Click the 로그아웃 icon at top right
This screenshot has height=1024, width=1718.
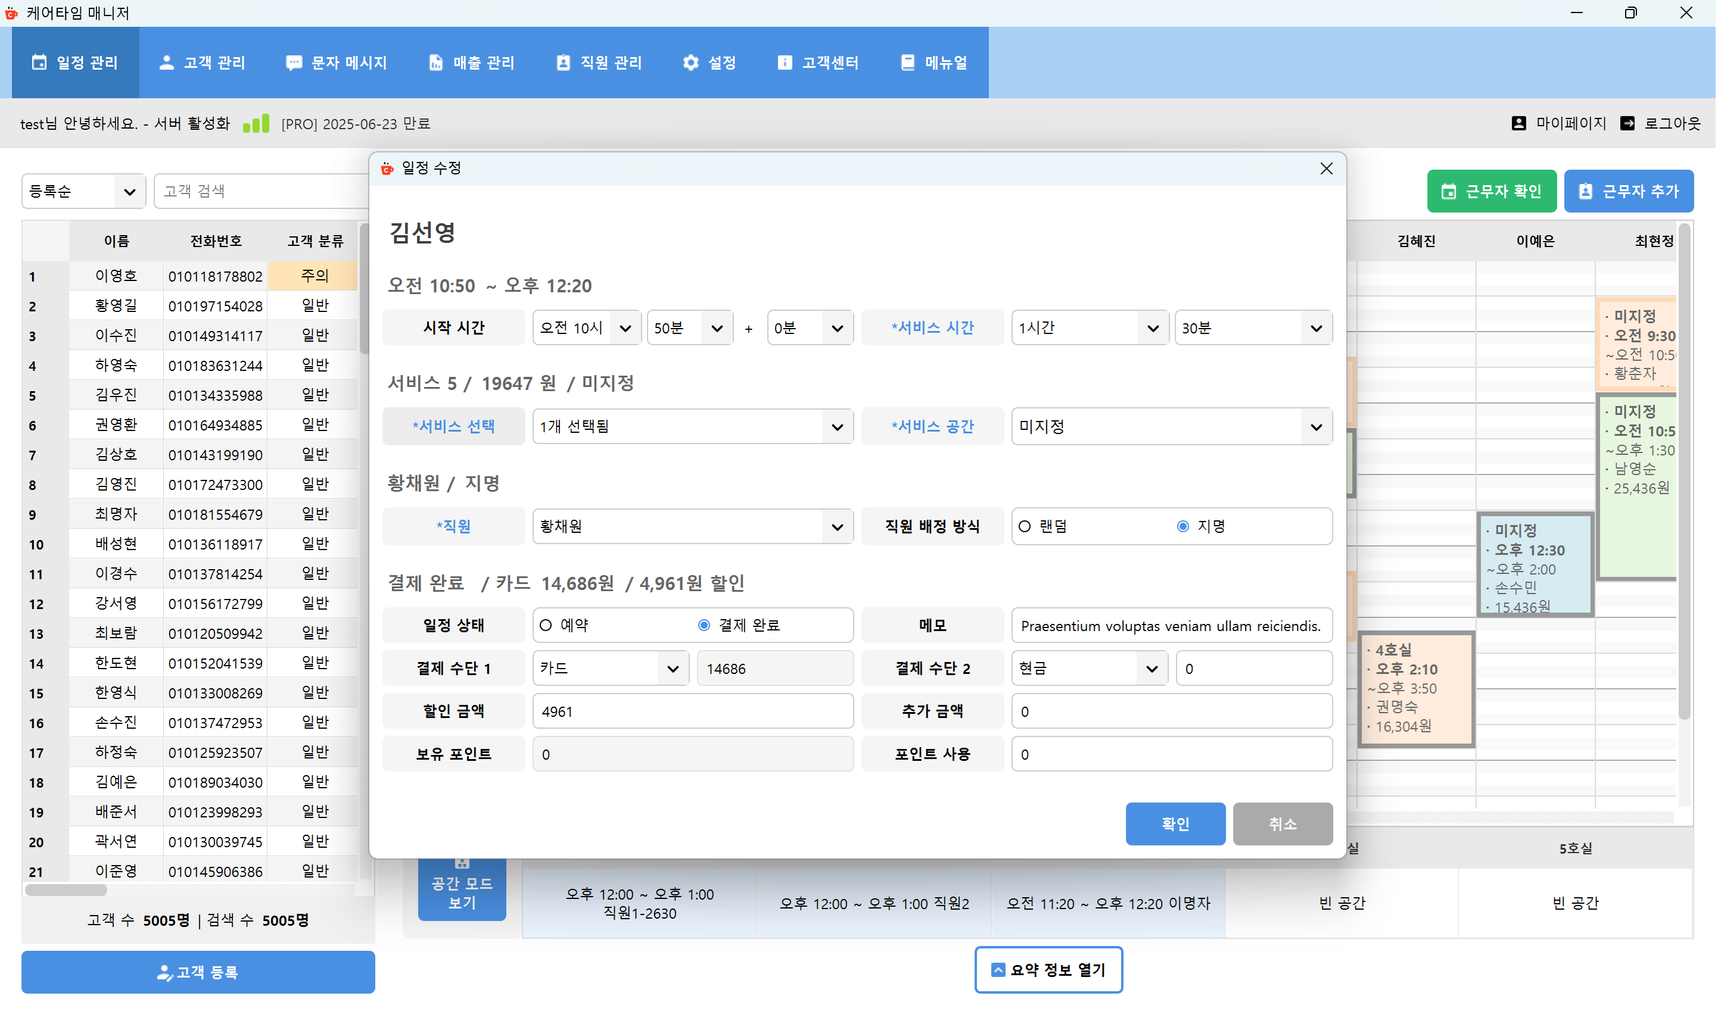(1627, 123)
